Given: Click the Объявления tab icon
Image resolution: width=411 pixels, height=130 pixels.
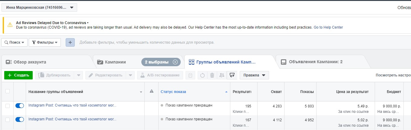Looking at the screenshot, I should click(x=284, y=62).
